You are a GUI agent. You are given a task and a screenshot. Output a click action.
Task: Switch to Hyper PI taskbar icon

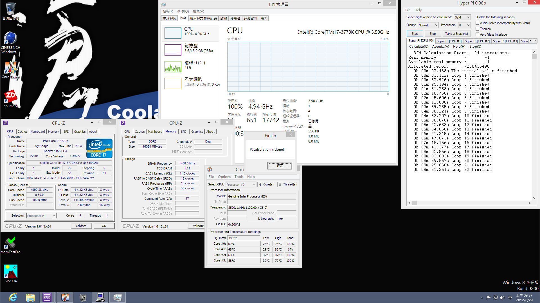tap(100, 297)
